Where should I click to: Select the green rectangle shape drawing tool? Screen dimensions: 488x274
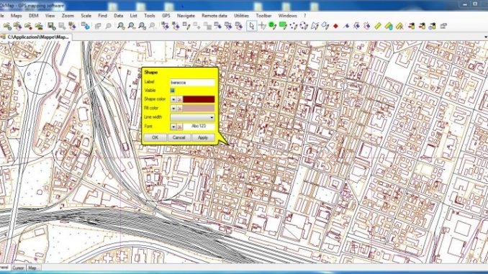283,26
